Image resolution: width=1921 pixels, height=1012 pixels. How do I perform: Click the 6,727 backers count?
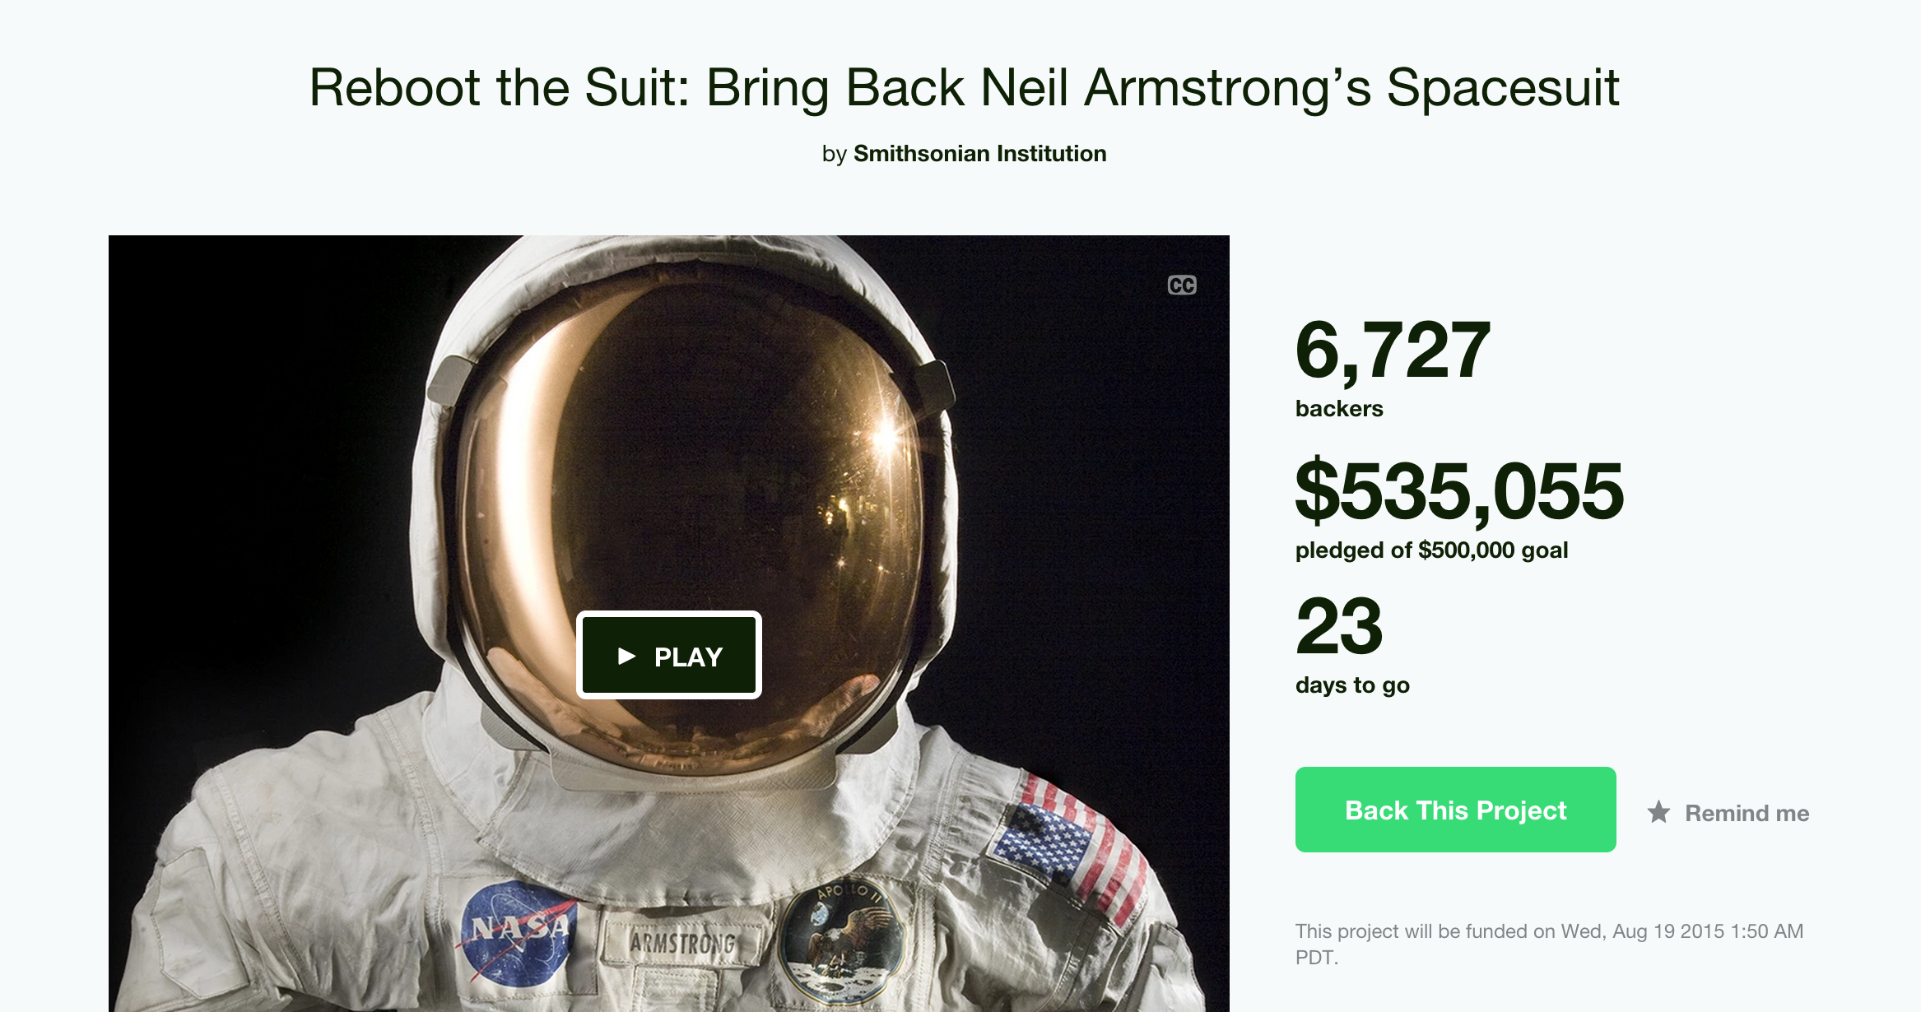click(1393, 351)
